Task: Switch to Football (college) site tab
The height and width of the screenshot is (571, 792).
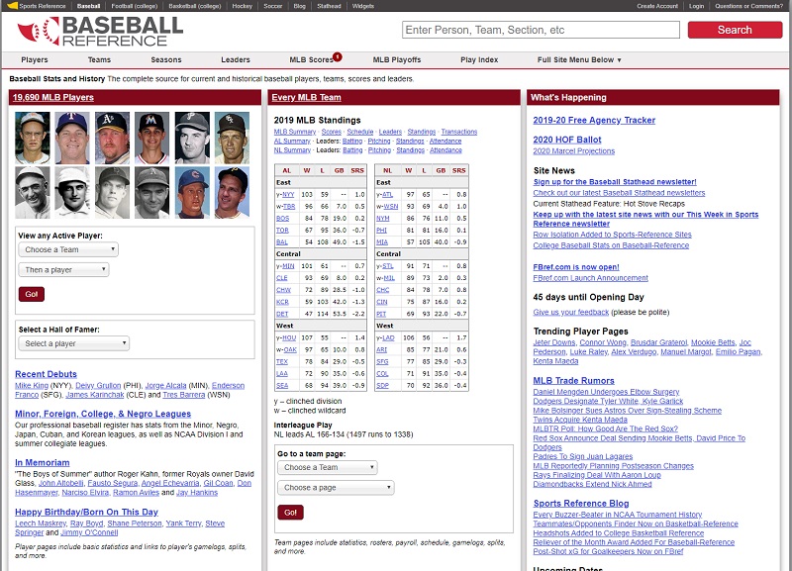Action: tap(135, 6)
